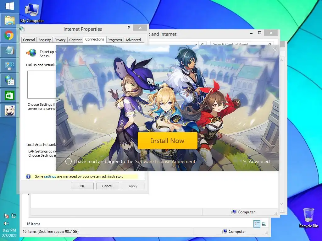Image resolution: width=322 pixels, height=241 pixels.
Task: Switch to details view in bottom explorer window
Action: 257,224
